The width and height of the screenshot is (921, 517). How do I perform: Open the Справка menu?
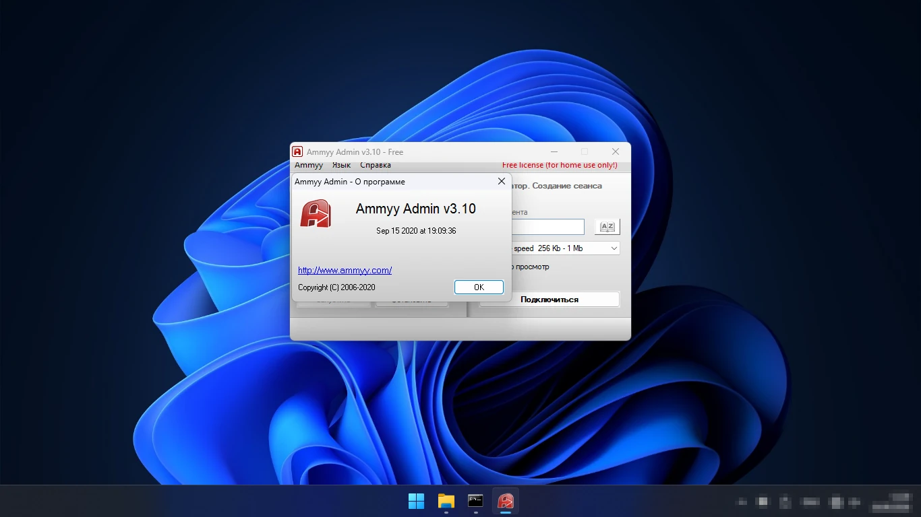376,165
